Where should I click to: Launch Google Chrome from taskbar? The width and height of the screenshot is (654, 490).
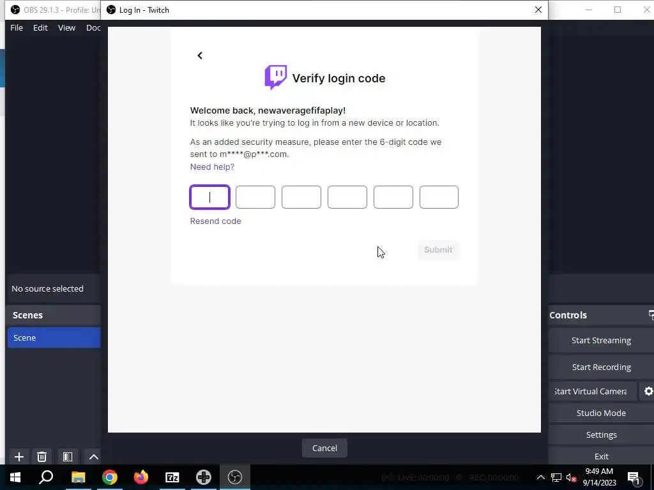110,477
